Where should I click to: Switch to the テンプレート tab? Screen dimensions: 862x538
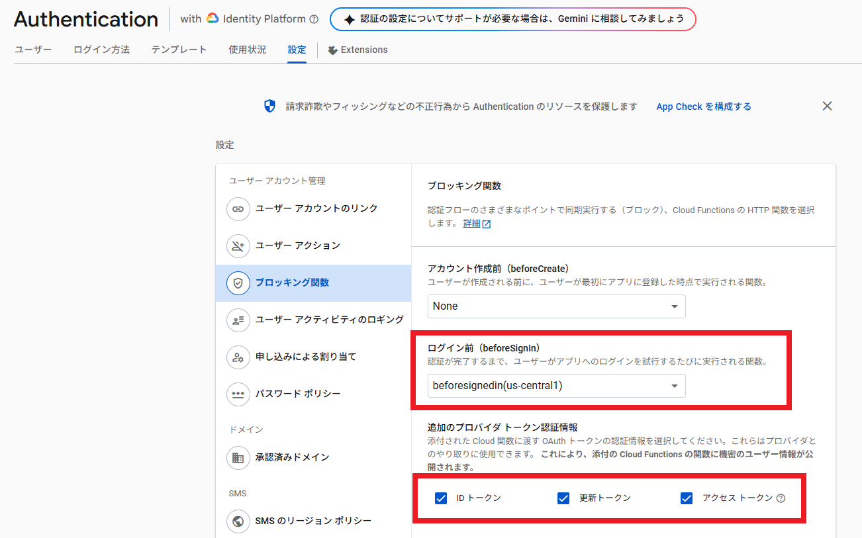tap(179, 50)
